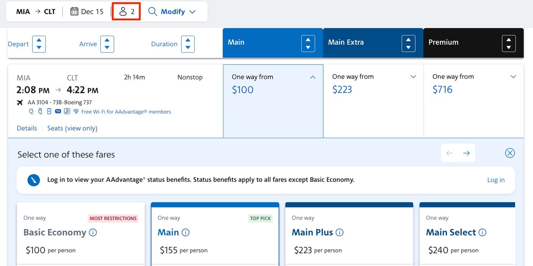Choose the Main Plus $223 fare card
533x266 pixels.
click(x=349, y=234)
